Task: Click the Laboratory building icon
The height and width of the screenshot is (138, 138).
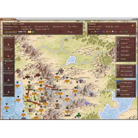Action: [x=118, y=87]
